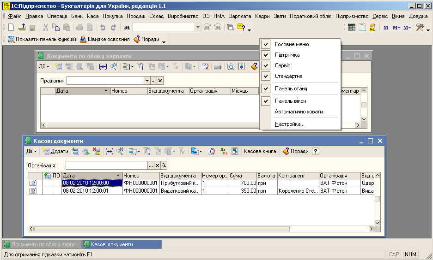Click the Дата column sort arrow in Касові документи
The image size is (433, 260).
pyautogui.click(x=118, y=176)
